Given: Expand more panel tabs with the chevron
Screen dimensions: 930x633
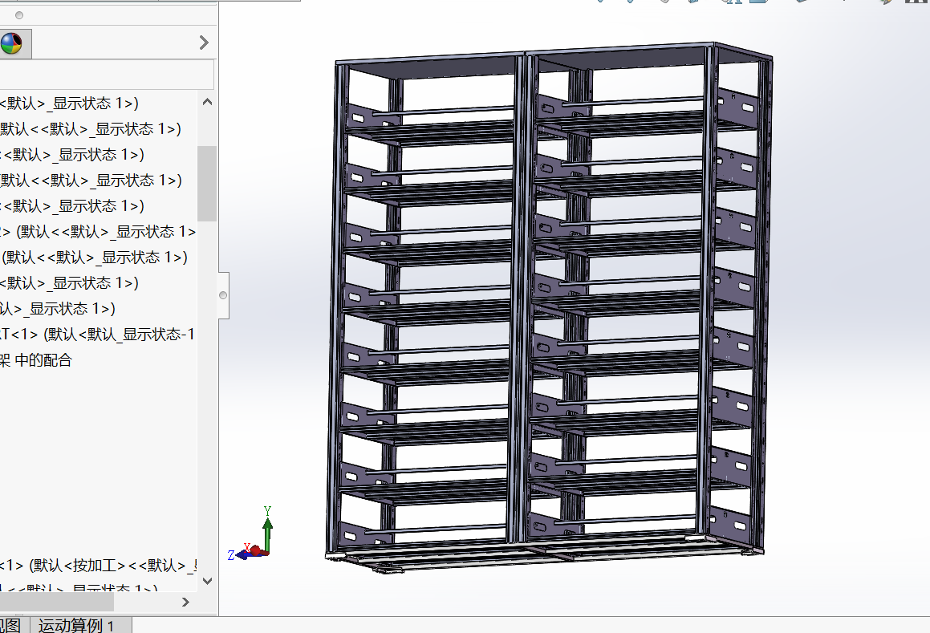Looking at the screenshot, I should [204, 43].
